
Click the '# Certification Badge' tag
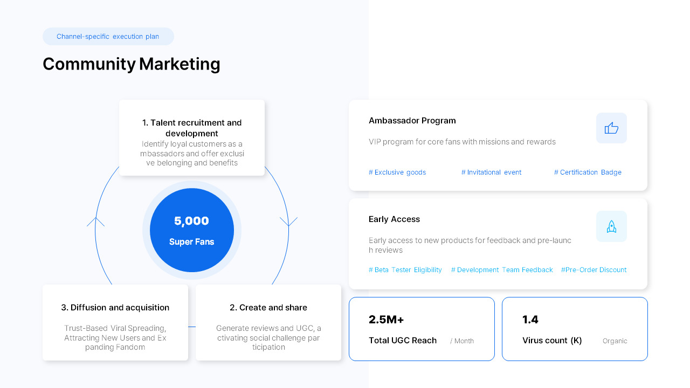[x=588, y=172]
